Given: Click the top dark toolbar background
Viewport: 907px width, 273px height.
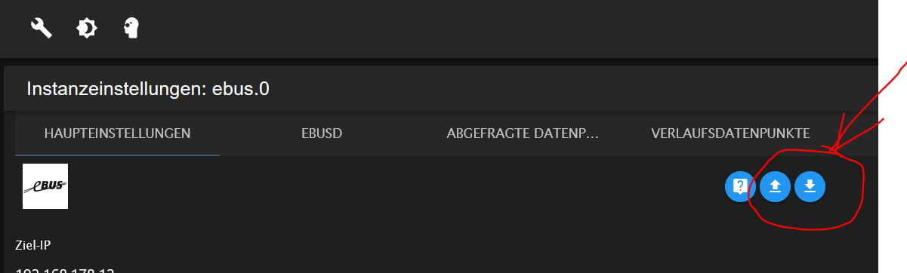Looking at the screenshot, I should click(453, 29).
